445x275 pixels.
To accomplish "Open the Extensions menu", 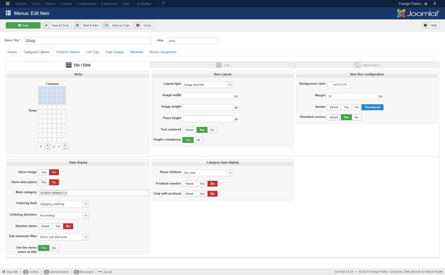I will (109, 4).
